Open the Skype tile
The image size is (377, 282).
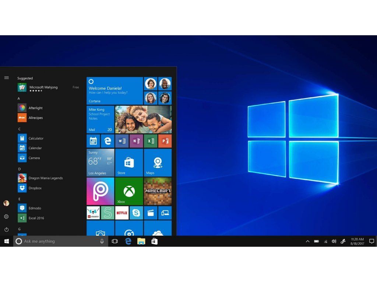point(136,213)
